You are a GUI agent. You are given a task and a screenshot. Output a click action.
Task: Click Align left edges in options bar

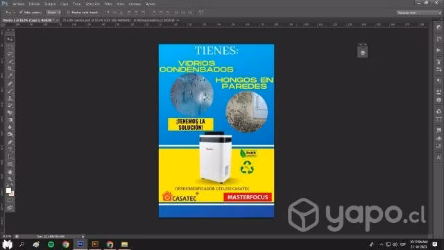point(129,12)
